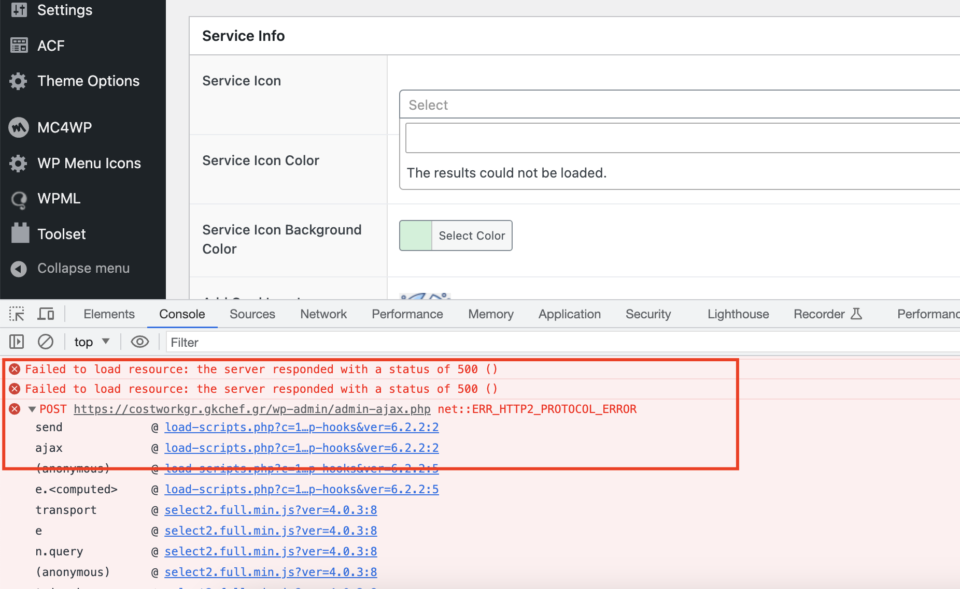Switch to the Memory tab

(491, 314)
